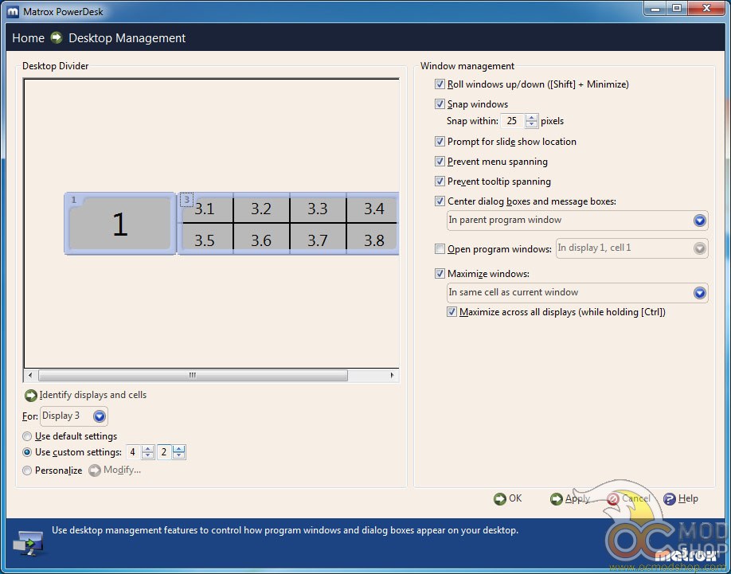Click the Desktop Management breadcrumb title
This screenshot has width=731, height=574.
pos(127,38)
